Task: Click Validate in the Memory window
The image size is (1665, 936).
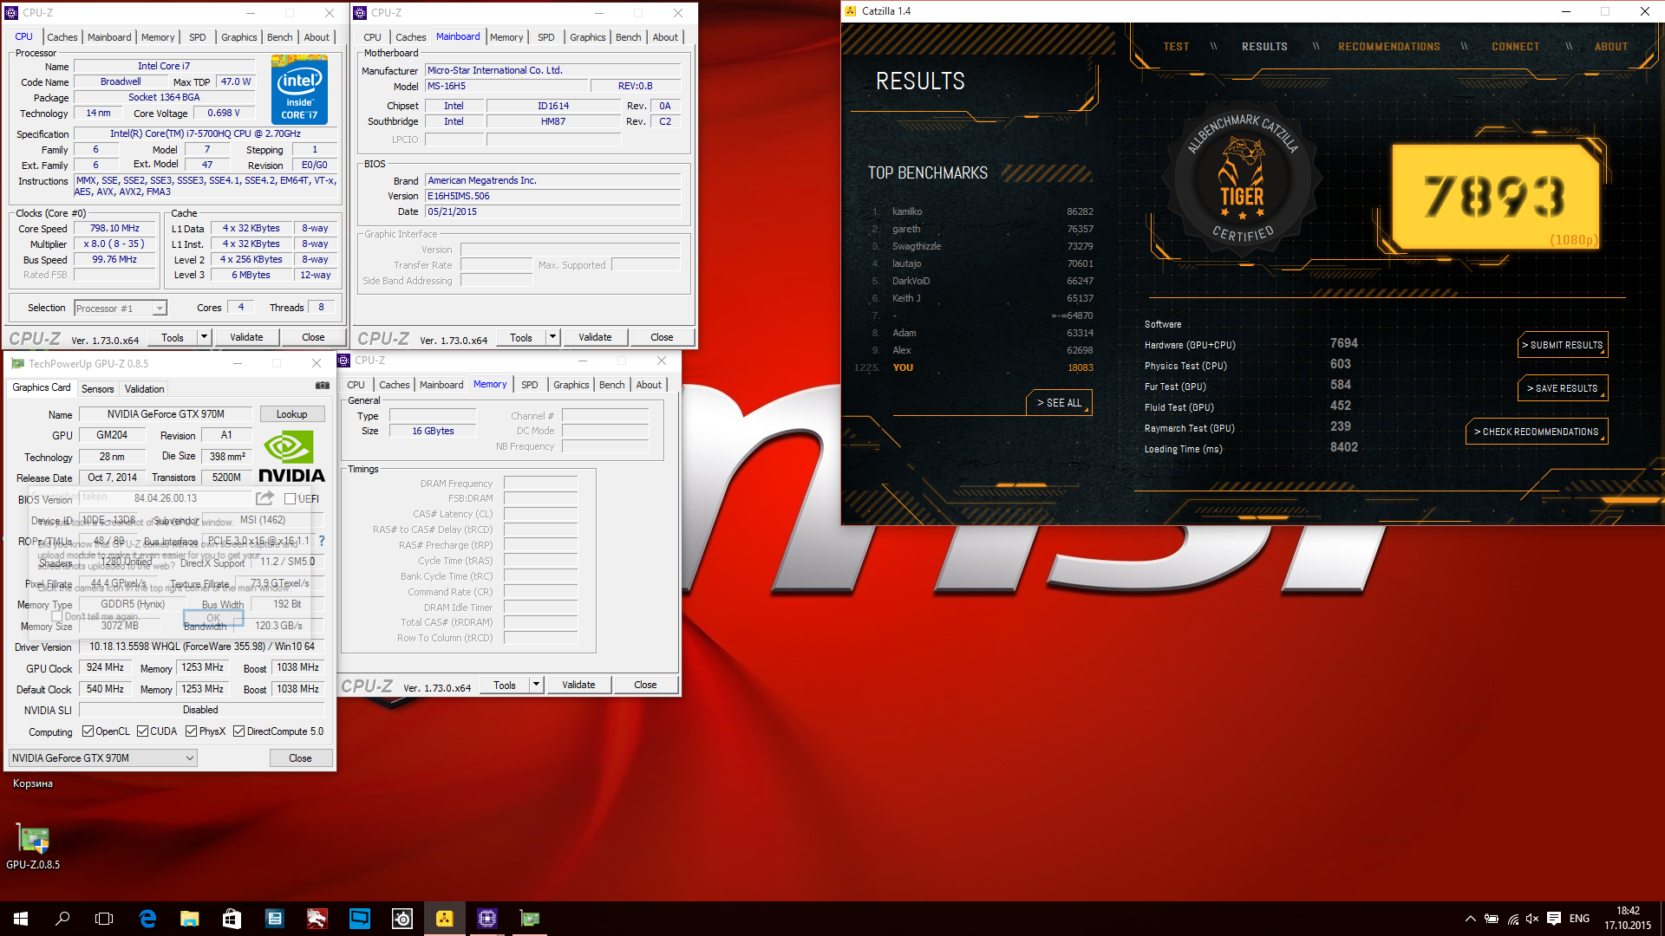Action: (x=578, y=685)
